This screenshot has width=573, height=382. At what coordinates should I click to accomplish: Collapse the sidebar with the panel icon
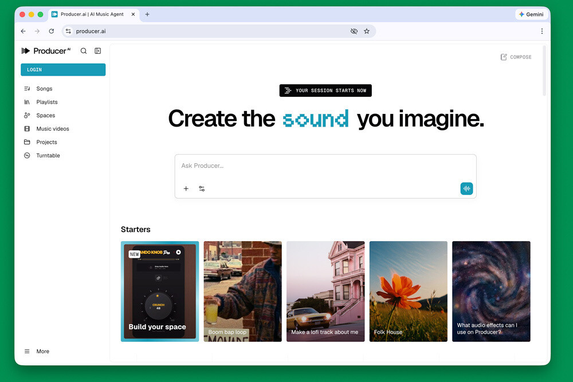[98, 51]
